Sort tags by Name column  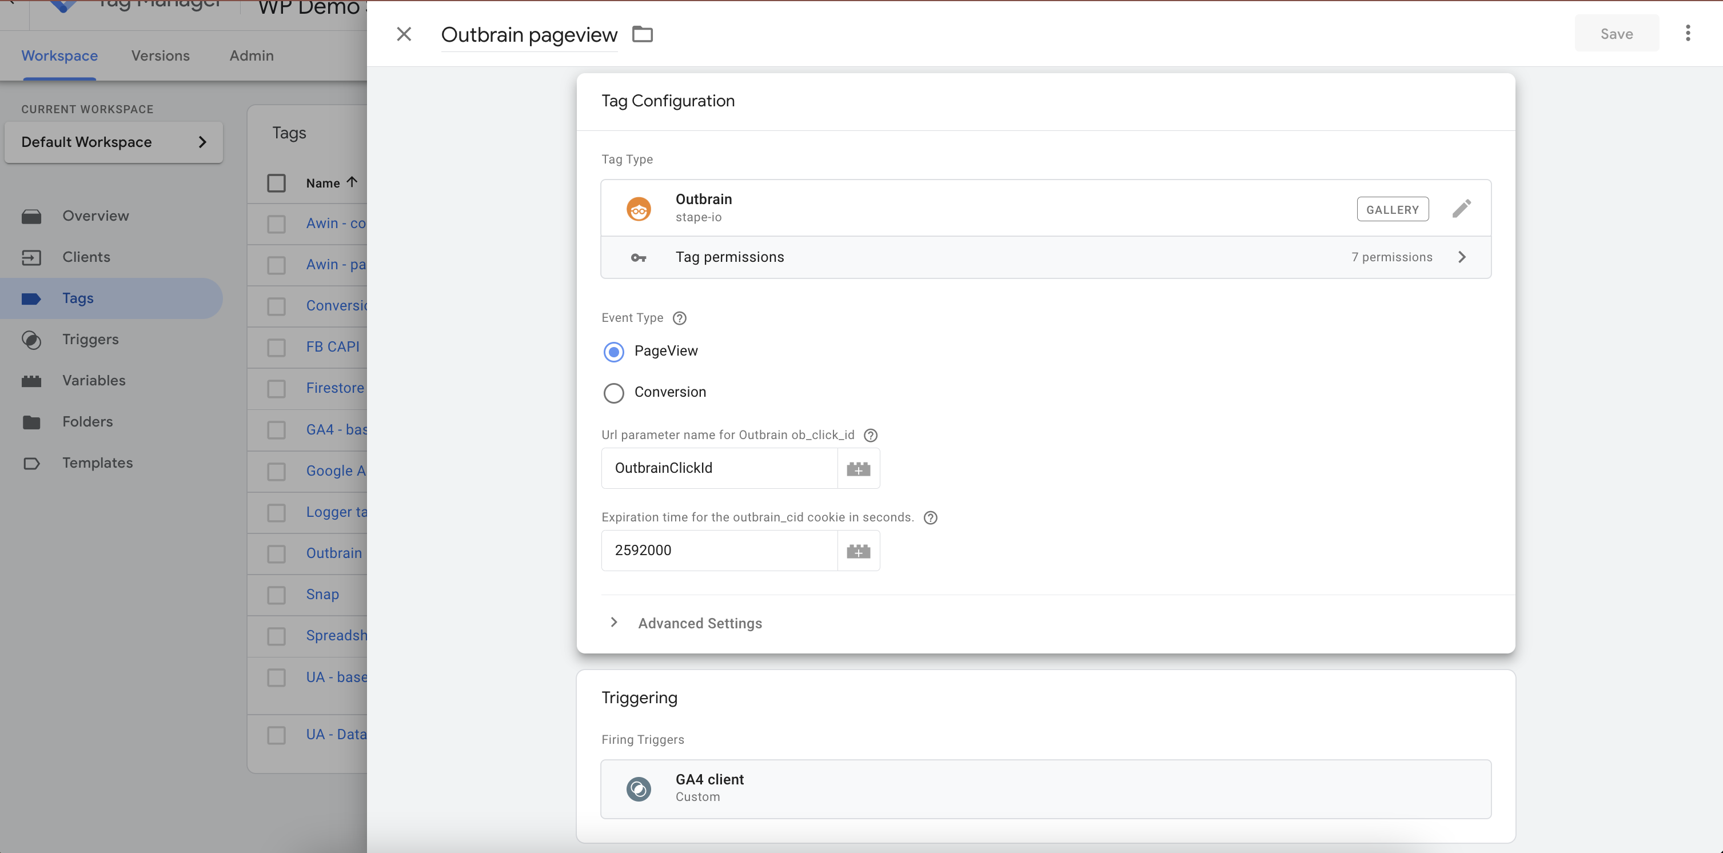point(332,182)
